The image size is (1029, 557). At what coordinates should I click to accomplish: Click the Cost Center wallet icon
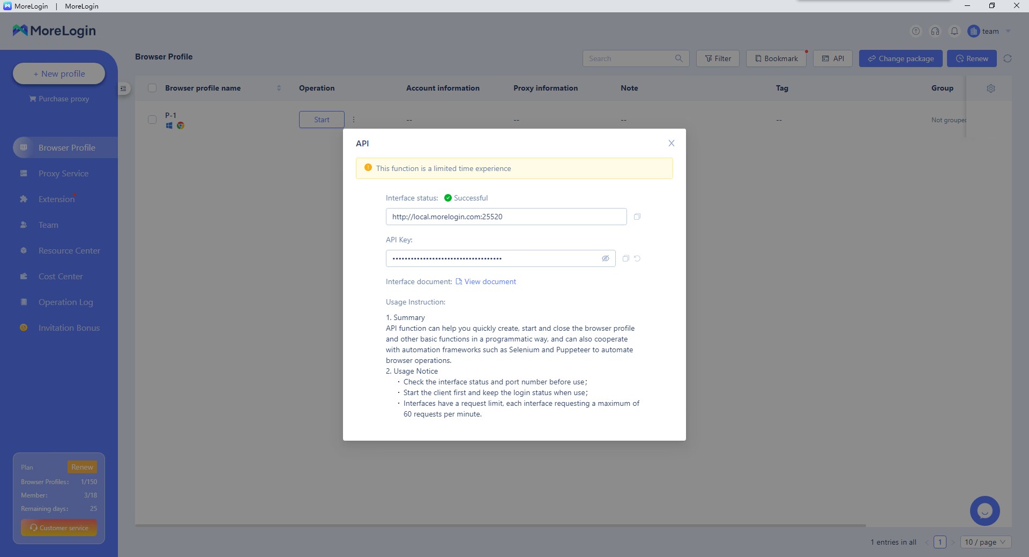coord(24,276)
